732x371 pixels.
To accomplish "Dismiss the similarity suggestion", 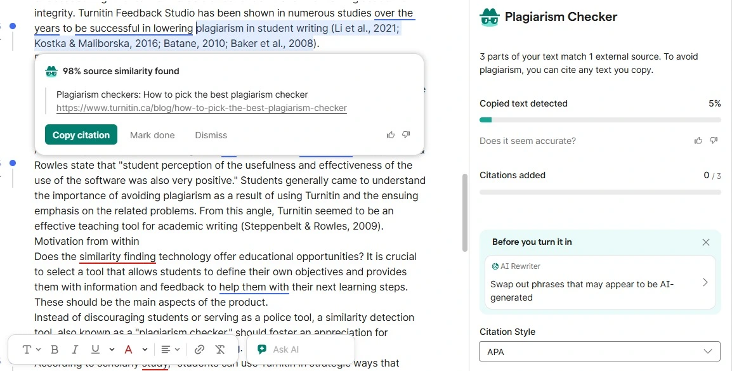I will 211,135.
